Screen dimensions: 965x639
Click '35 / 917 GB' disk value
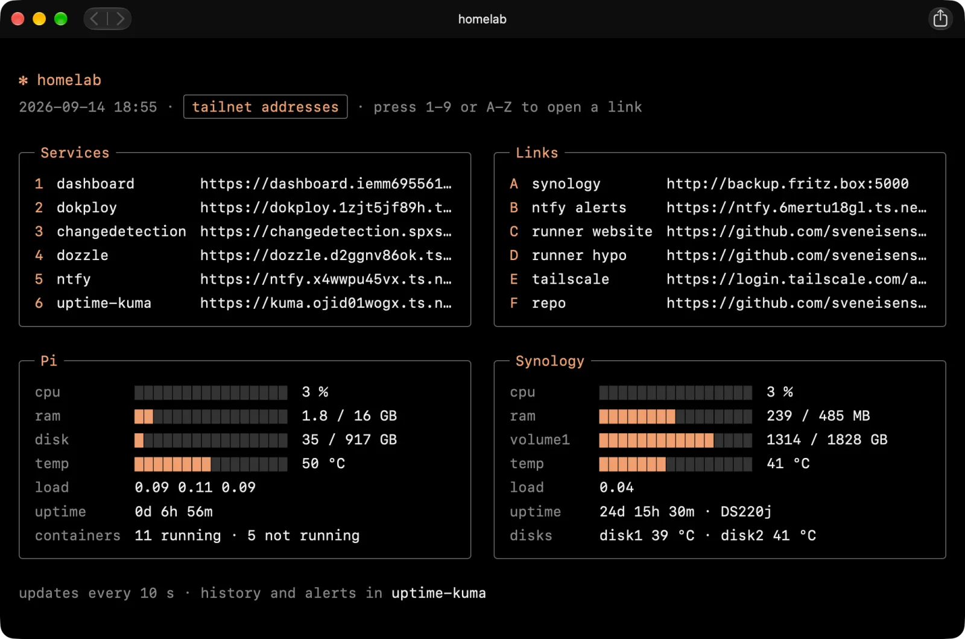click(349, 440)
